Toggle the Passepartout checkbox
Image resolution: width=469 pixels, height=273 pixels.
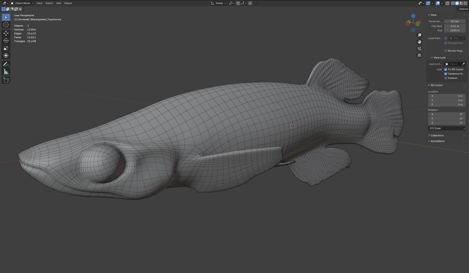point(446,43)
